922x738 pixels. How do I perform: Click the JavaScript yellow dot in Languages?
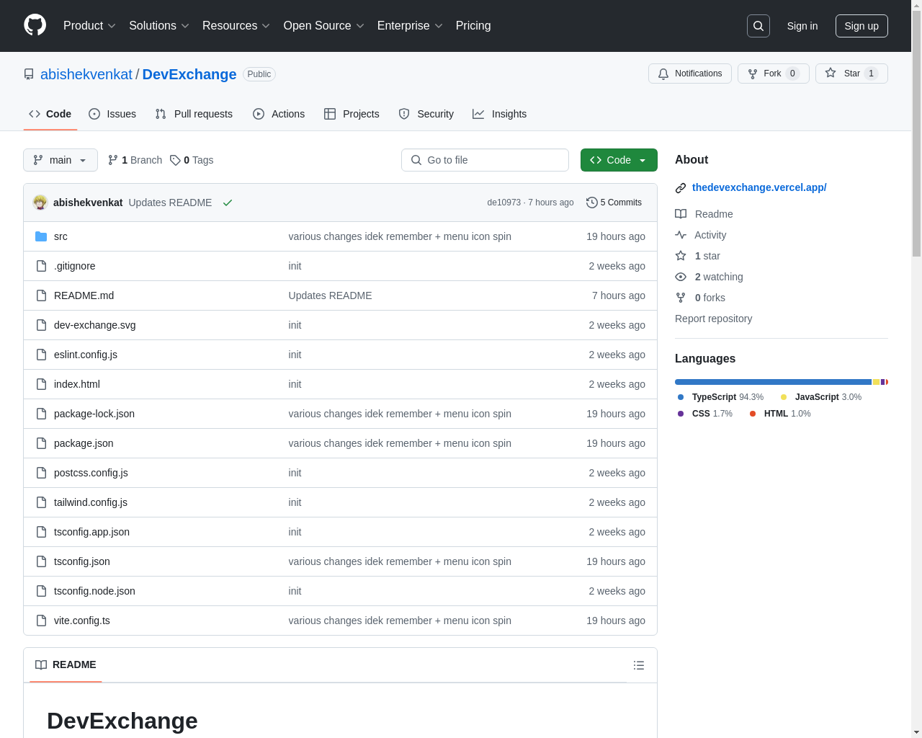784,397
